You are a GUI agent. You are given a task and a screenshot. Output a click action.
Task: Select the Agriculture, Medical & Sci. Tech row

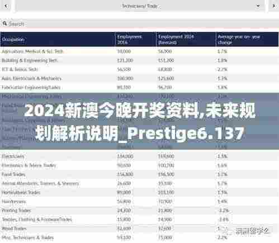[139, 51]
